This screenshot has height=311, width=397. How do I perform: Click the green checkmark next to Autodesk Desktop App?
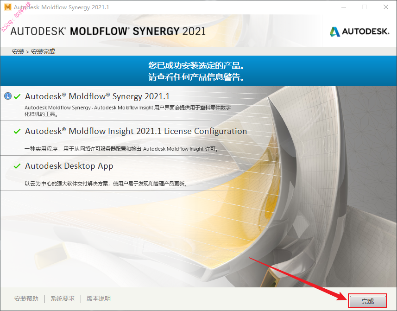pos(17,166)
